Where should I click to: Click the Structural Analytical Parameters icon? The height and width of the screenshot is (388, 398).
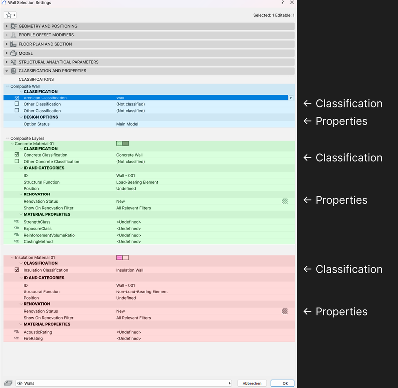(13, 62)
